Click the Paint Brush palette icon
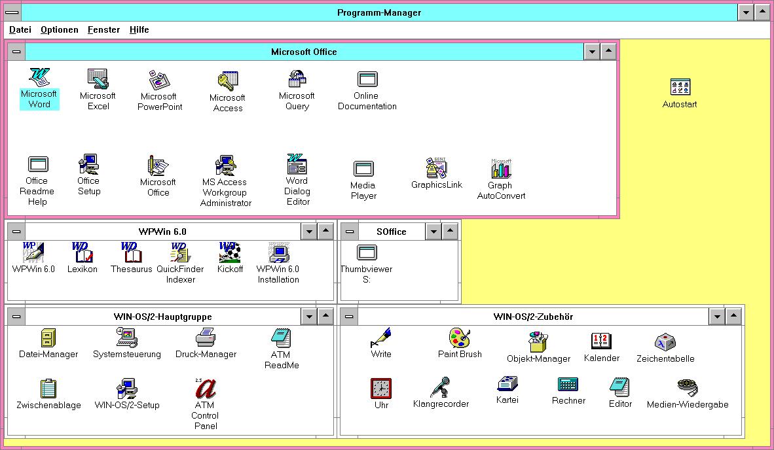This screenshot has height=450, width=774. pyautogui.click(x=460, y=337)
